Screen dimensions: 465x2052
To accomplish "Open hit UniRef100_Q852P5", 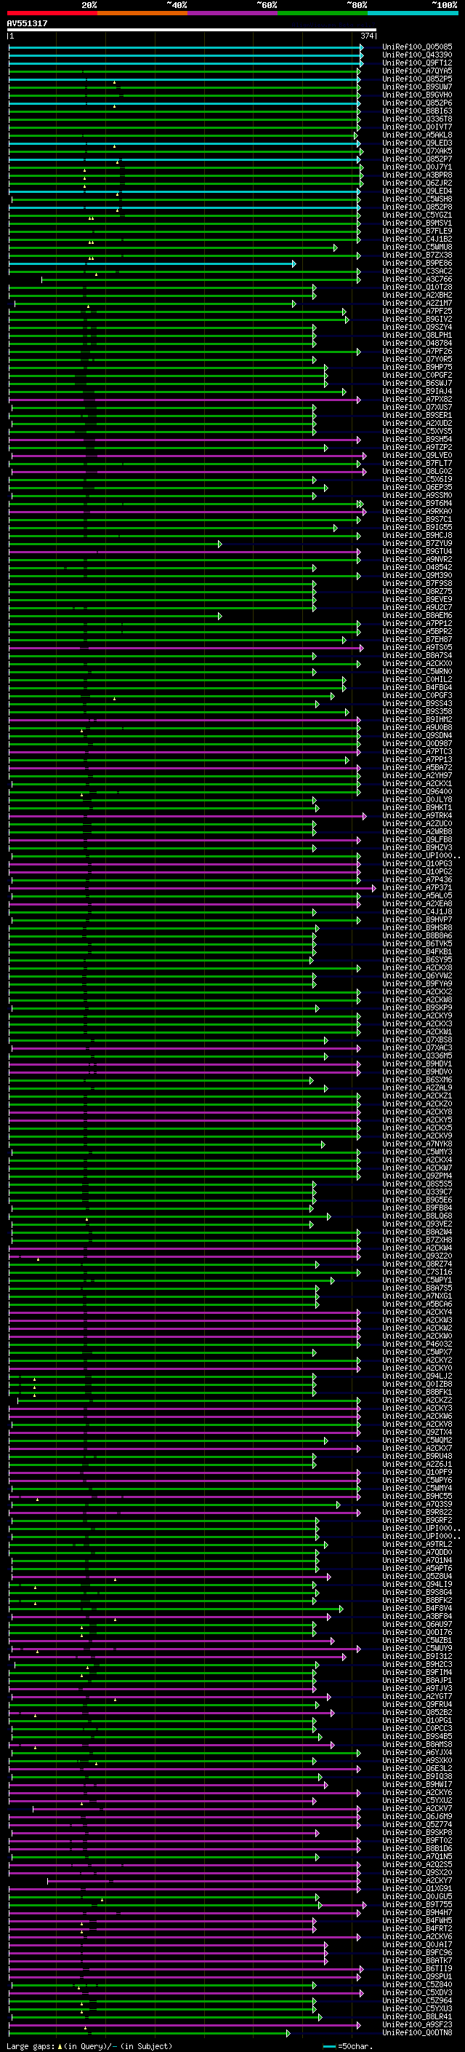I will (416, 79).
